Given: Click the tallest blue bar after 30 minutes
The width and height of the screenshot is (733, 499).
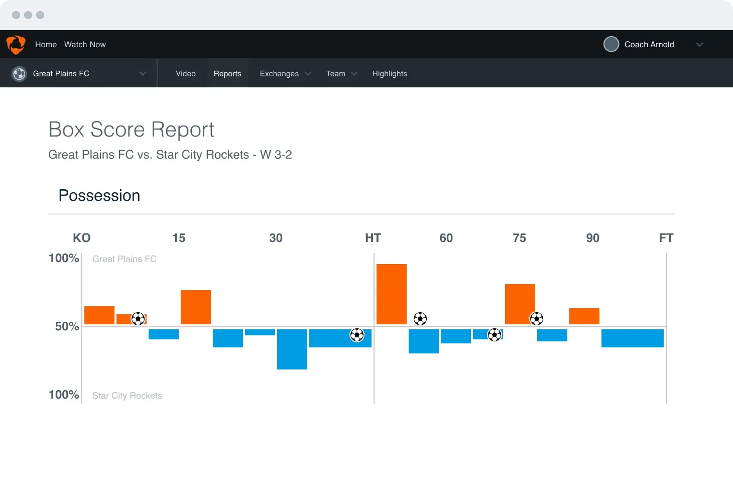Looking at the screenshot, I should coord(292,349).
